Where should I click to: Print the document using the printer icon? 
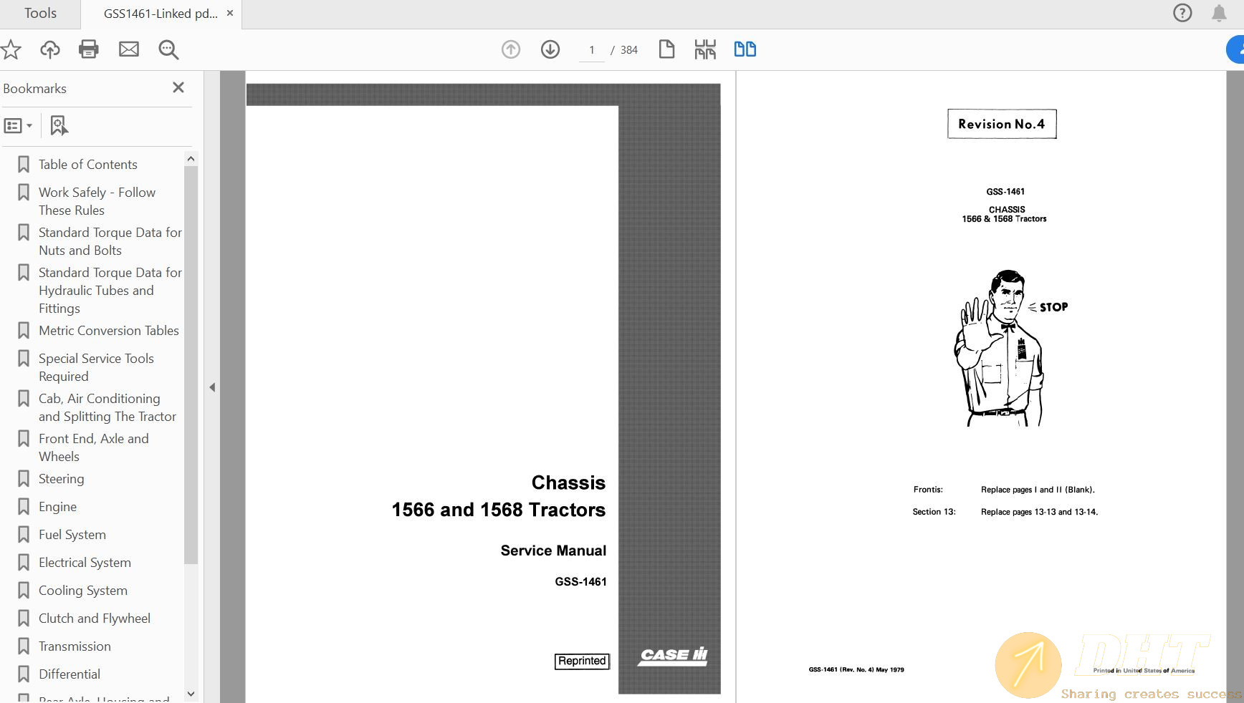(89, 49)
